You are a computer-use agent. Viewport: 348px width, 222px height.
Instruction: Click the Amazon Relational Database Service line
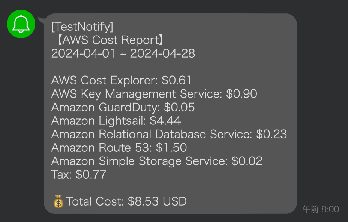(169, 134)
